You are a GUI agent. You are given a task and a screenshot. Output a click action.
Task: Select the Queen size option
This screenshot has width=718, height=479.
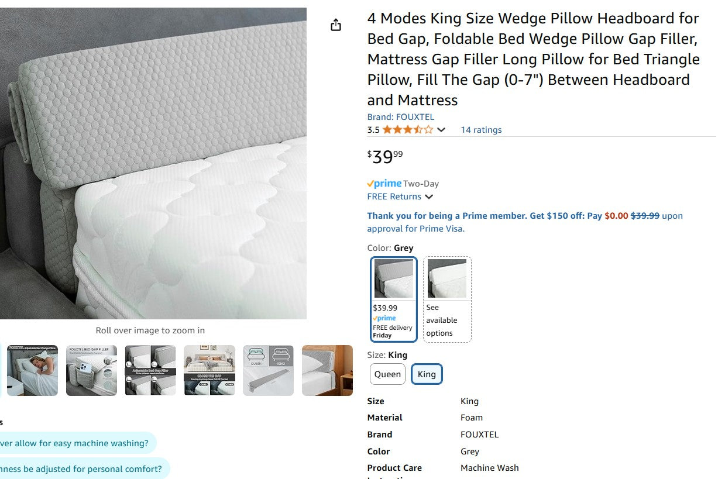pos(387,374)
